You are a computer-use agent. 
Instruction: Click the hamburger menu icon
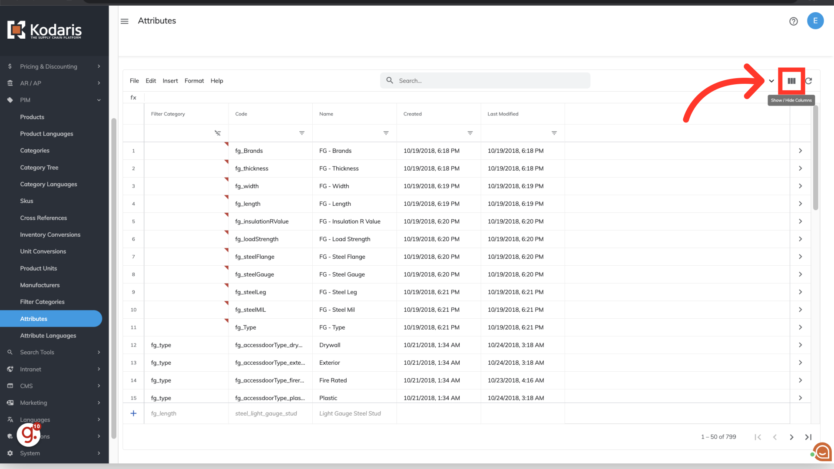pyautogui.click(x=125, y=21)
